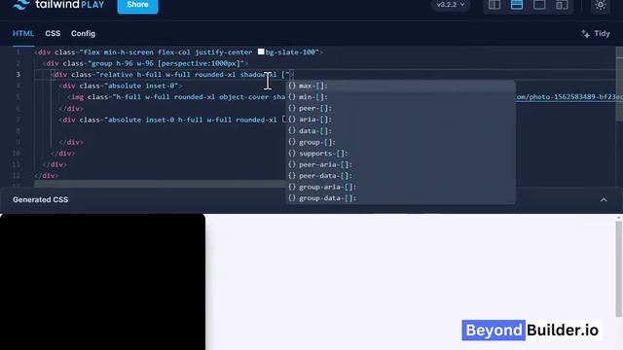Click the Generated CSS header label

[x=41, y=199]
